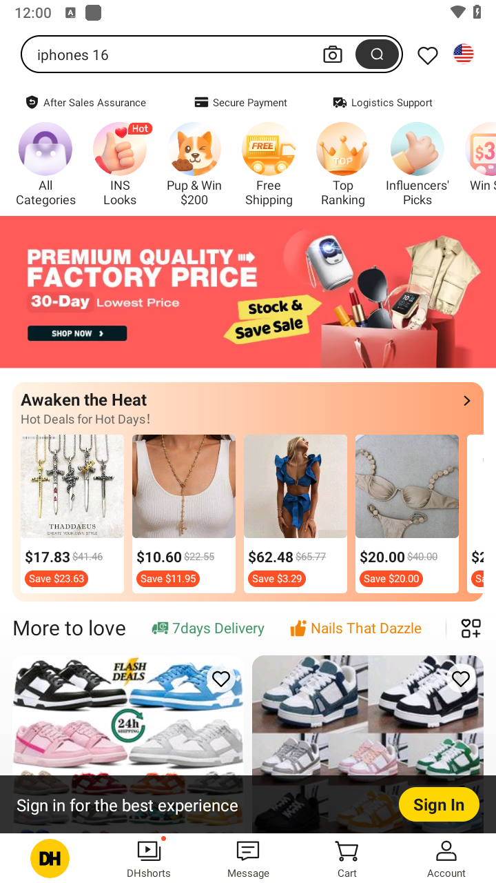
Task: Open the grid view options icon
Action: pyautogui.click(x=471, y=628)
